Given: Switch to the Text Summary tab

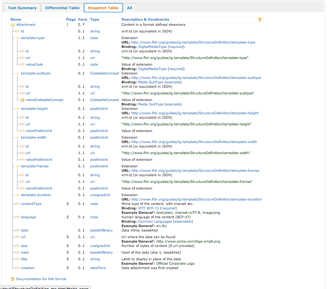Looking at the screenshot, I should pyautogui.click(x=22, y=8).
